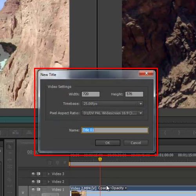This screenshot has width=196, height=196.
Task: Click the timeline playhead marker
Action: pyautogui.click(x=100, y=159)
